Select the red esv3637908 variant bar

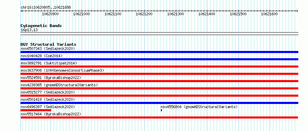159,74
